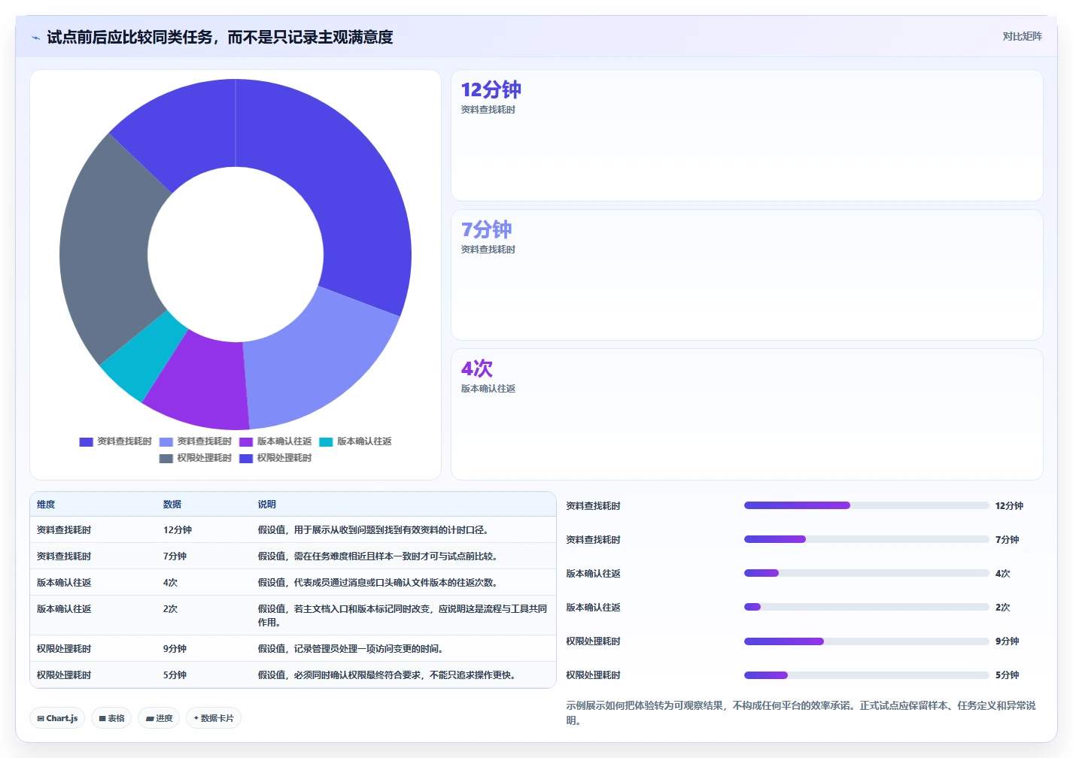Toggle the purple 版本确认往返 legend item
This screenshot has height=758, width=1073.
coord(275,441)
